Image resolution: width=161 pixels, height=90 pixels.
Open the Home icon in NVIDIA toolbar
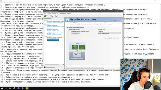click(x=56, y=16)
